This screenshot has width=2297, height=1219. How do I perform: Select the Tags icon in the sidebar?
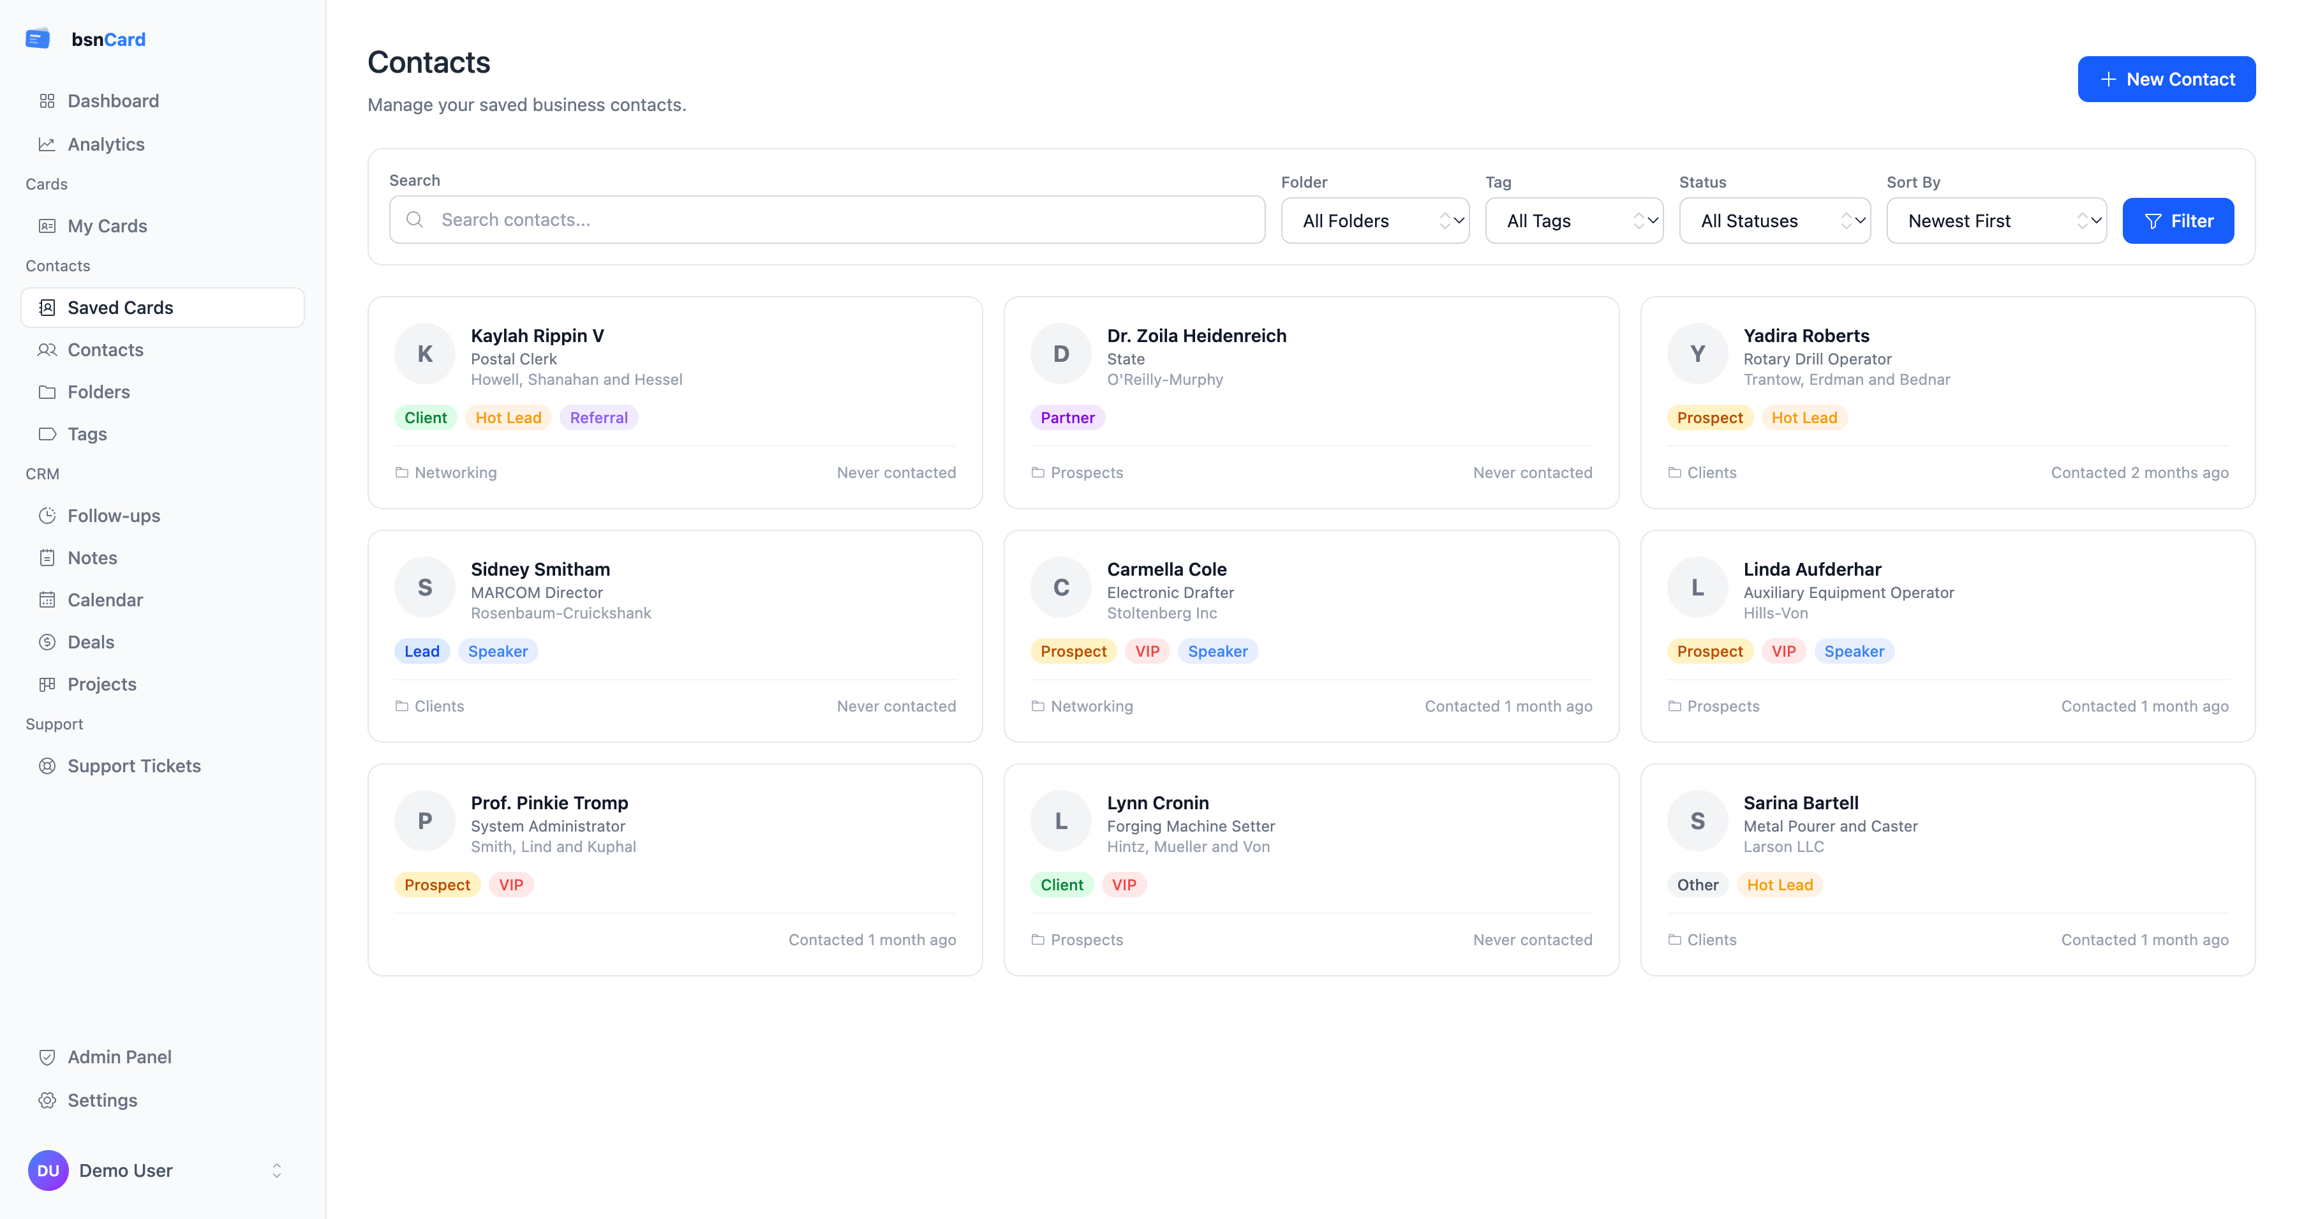click(48, 434)
